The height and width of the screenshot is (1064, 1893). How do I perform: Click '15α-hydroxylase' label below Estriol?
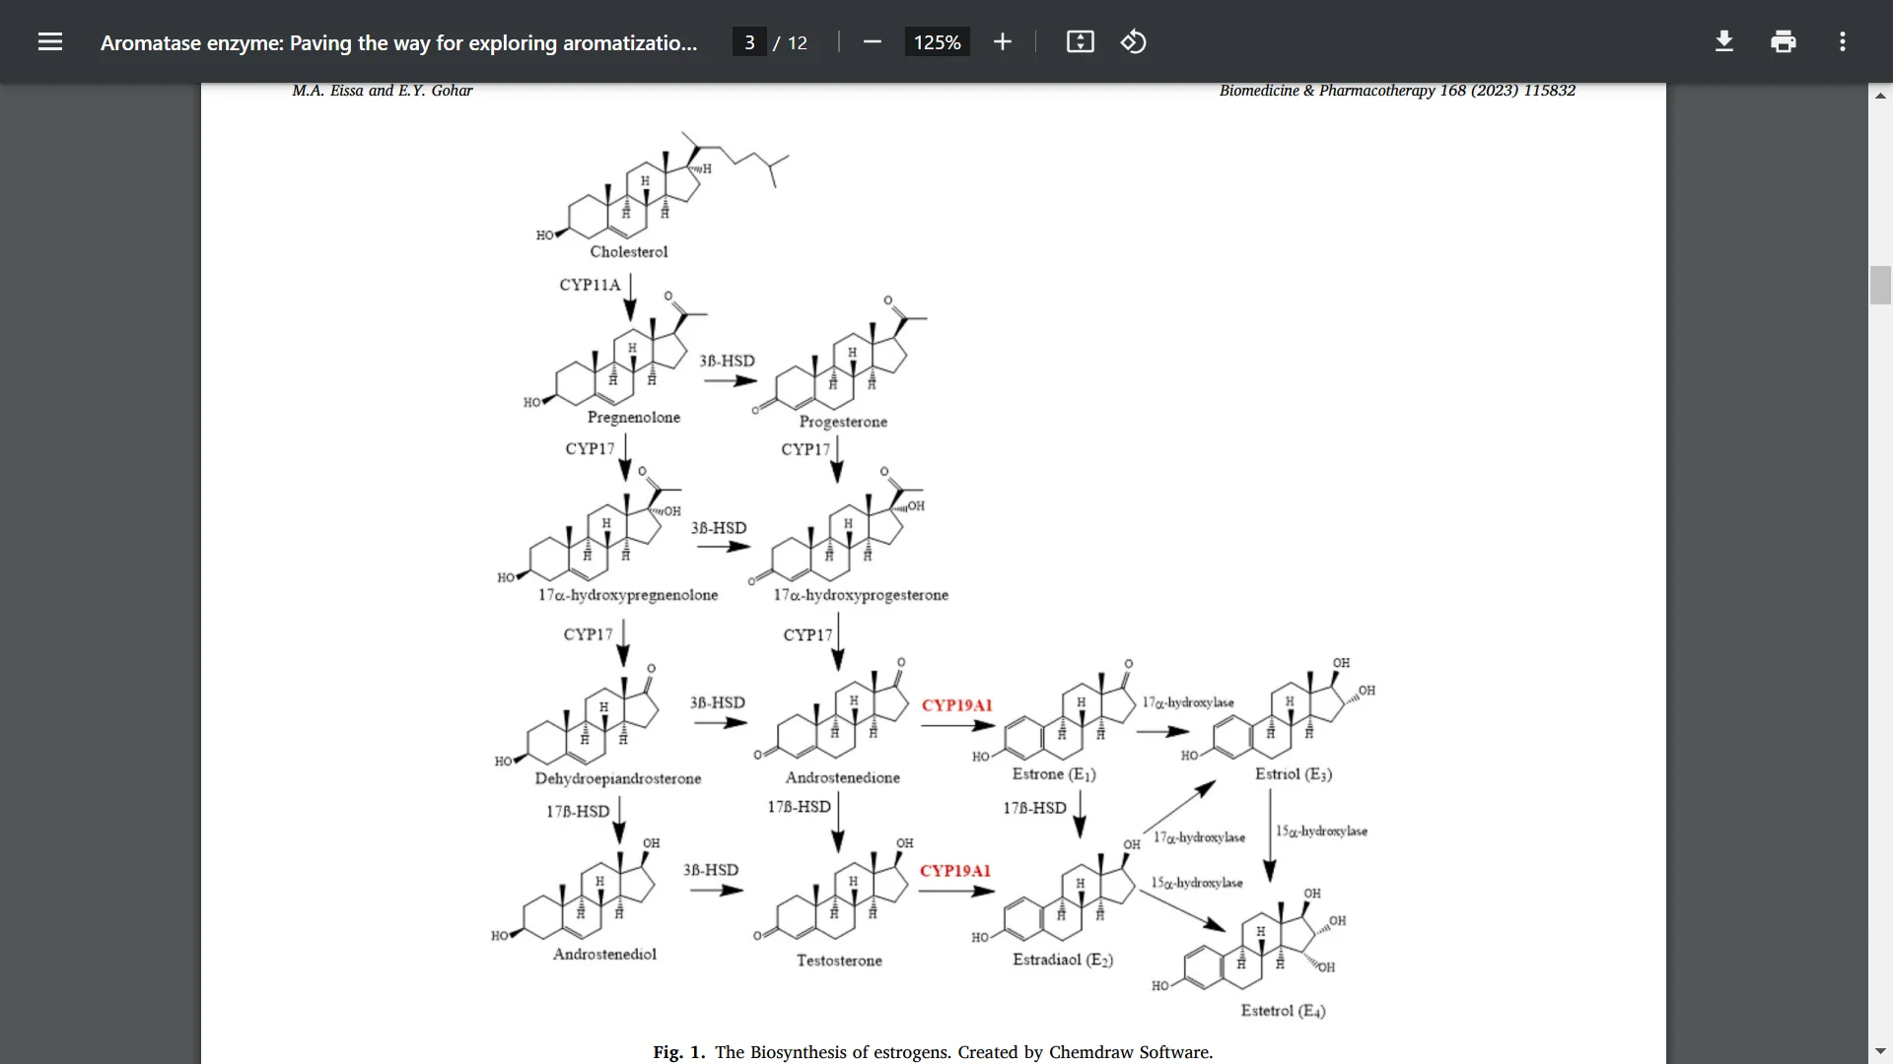[1321, 831]
